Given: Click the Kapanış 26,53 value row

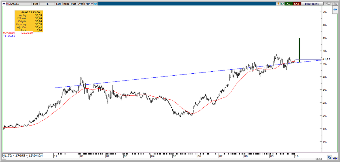Looking at the screenshot, I should click(x=29, y=24).
